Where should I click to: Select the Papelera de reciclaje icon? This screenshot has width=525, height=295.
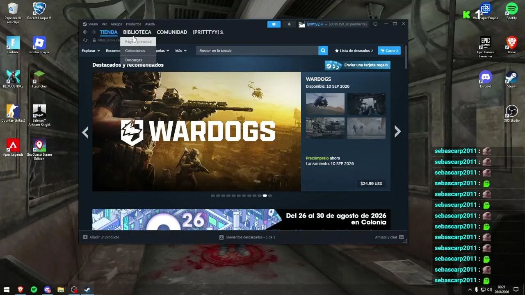click(13, 13)
